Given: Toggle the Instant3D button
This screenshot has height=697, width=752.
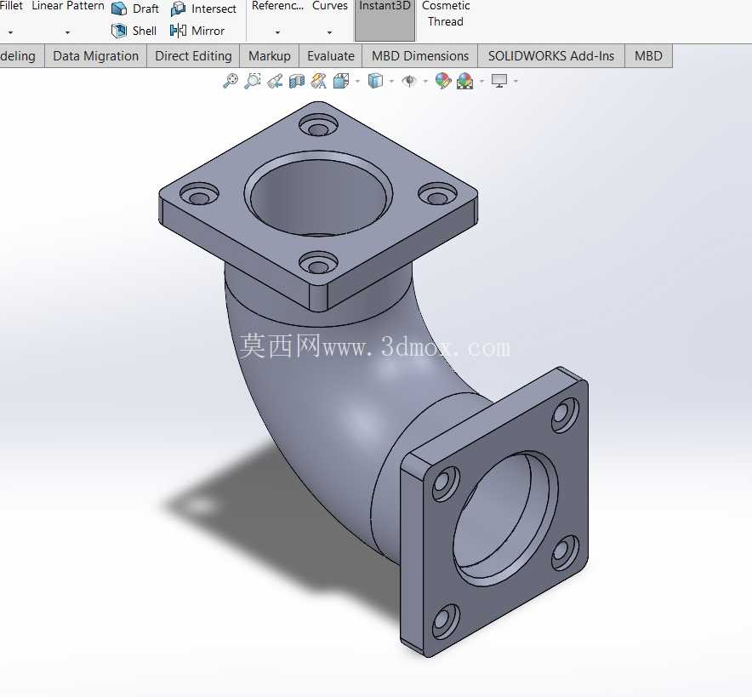Looking at the screenshot, I should 385,20.
